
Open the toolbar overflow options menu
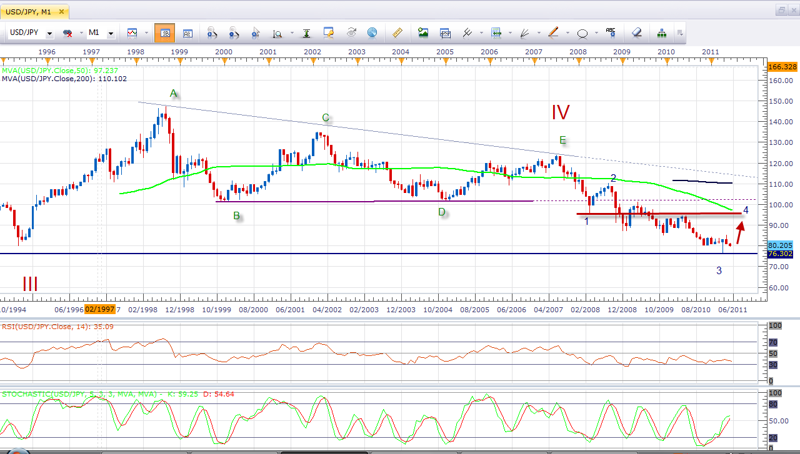pos(679,33)
